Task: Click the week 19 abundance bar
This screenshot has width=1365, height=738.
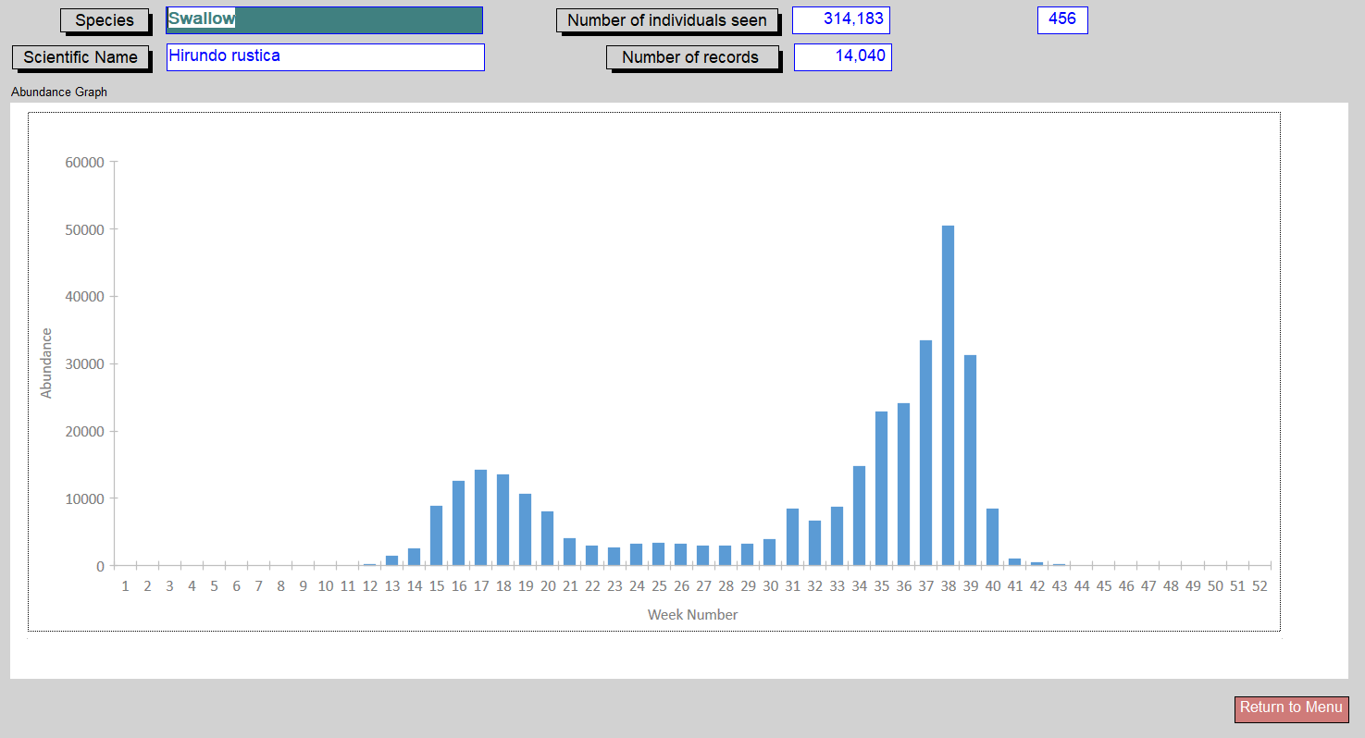Action: coord(525,530)
